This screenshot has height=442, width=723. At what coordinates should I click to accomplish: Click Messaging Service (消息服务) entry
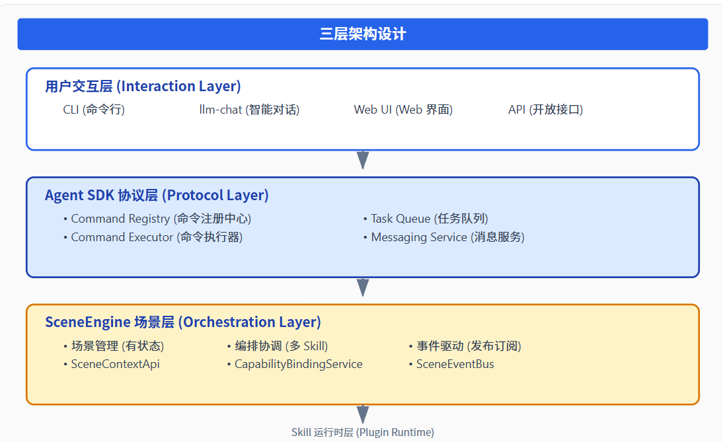[x=444, y=237]
